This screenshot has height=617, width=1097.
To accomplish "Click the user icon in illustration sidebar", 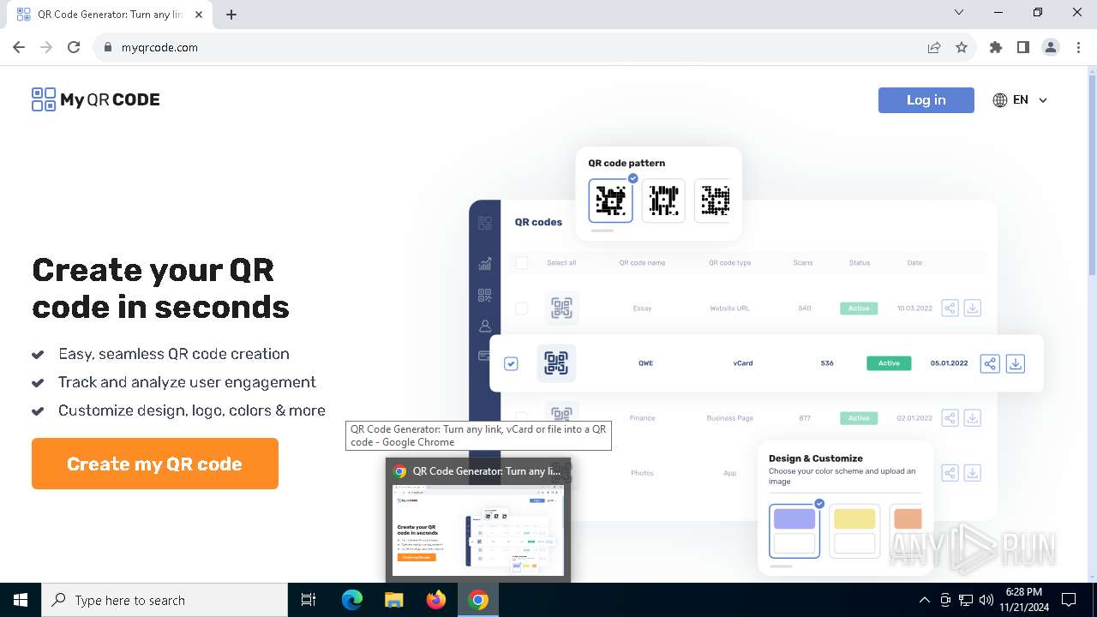I will 485,326.
